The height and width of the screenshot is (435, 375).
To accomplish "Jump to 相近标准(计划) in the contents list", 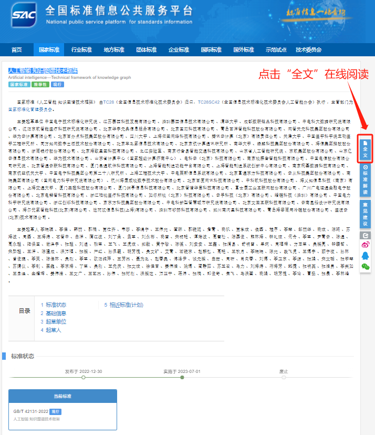I will [123, 305].
